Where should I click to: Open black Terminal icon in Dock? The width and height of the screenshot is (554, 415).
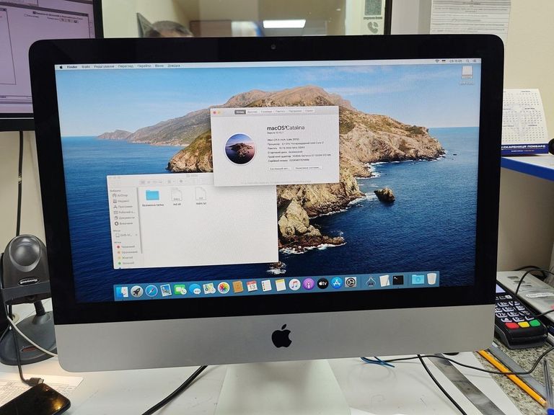tap(398, 280)
